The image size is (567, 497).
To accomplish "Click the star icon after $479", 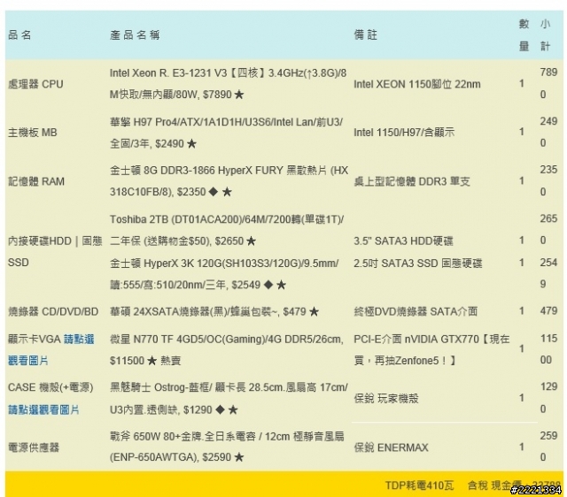I will click(314, 311).
